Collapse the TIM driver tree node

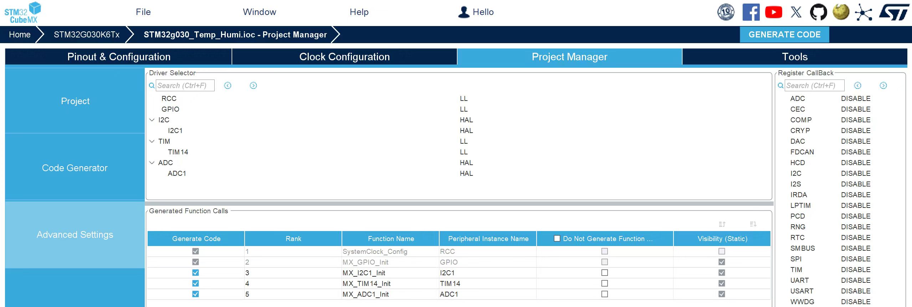[152, 141]
